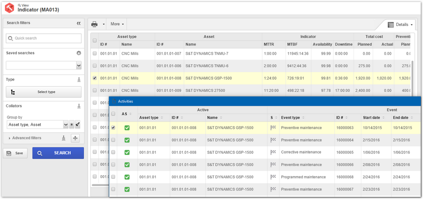The height and width of the screenshot is (199, 423).
Task: Click the availability value 97.78
Action: [x=326, y=90]
